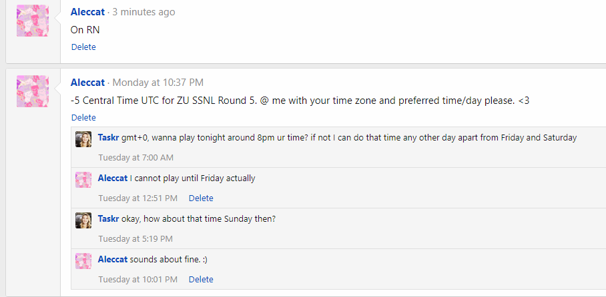Image resolution: width=606 pixels, height=297 pixels.
Task: Click the "3 minutes ago" timestamp
Action: (144, 12)
